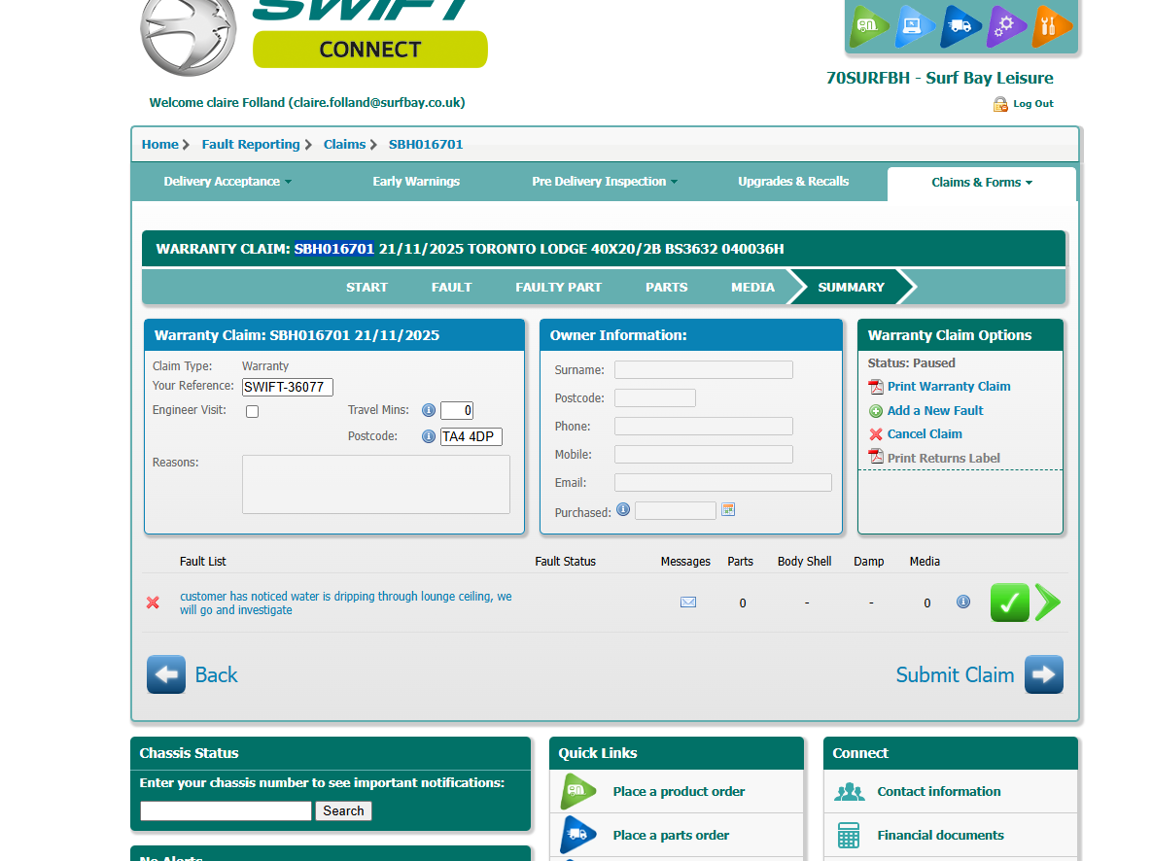1152x861 pixels.
Task: Click the Financial documents calculator icon
Action: (x=849, y=836)
